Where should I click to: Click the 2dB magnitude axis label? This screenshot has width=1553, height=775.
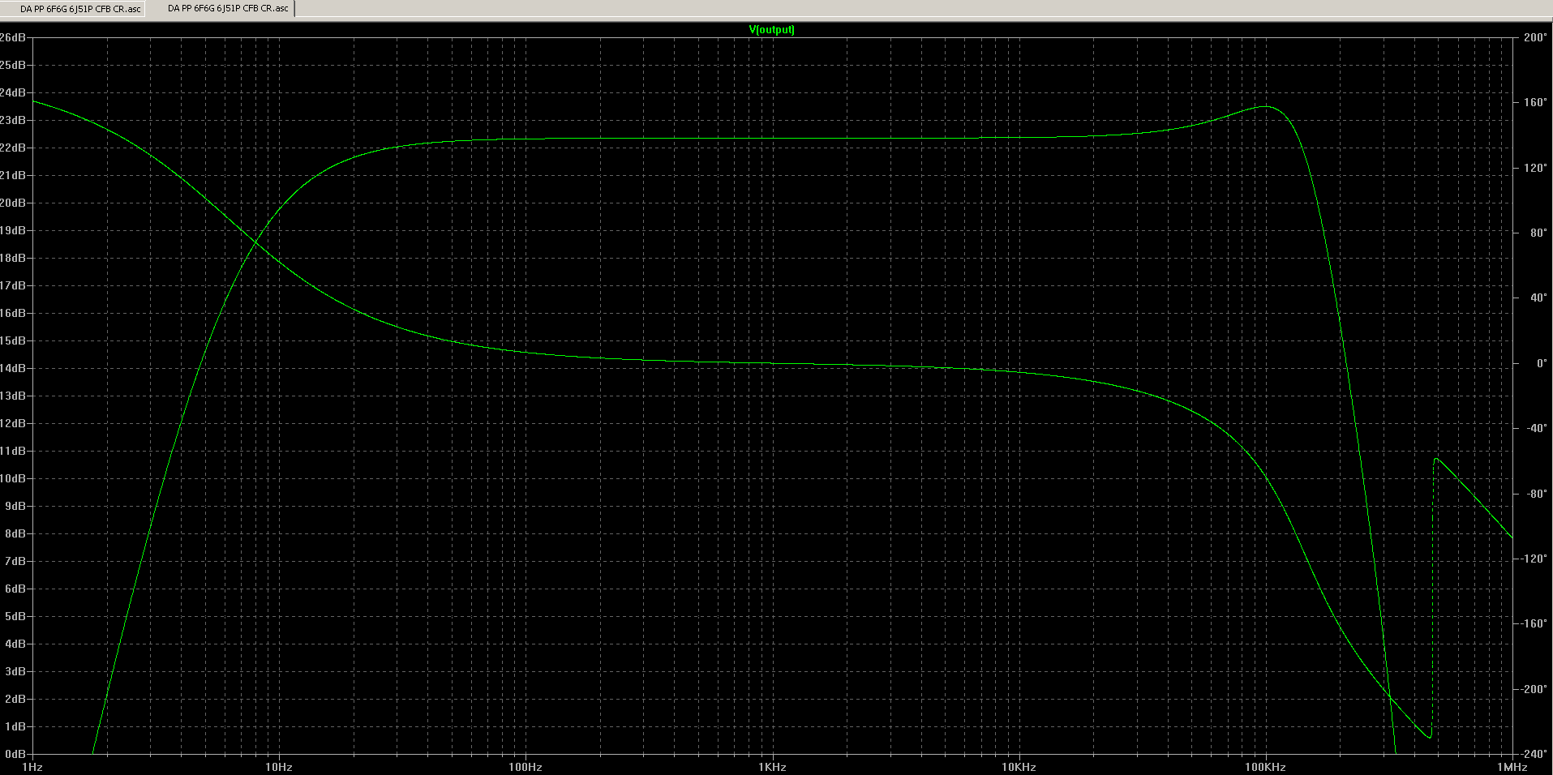15,699
